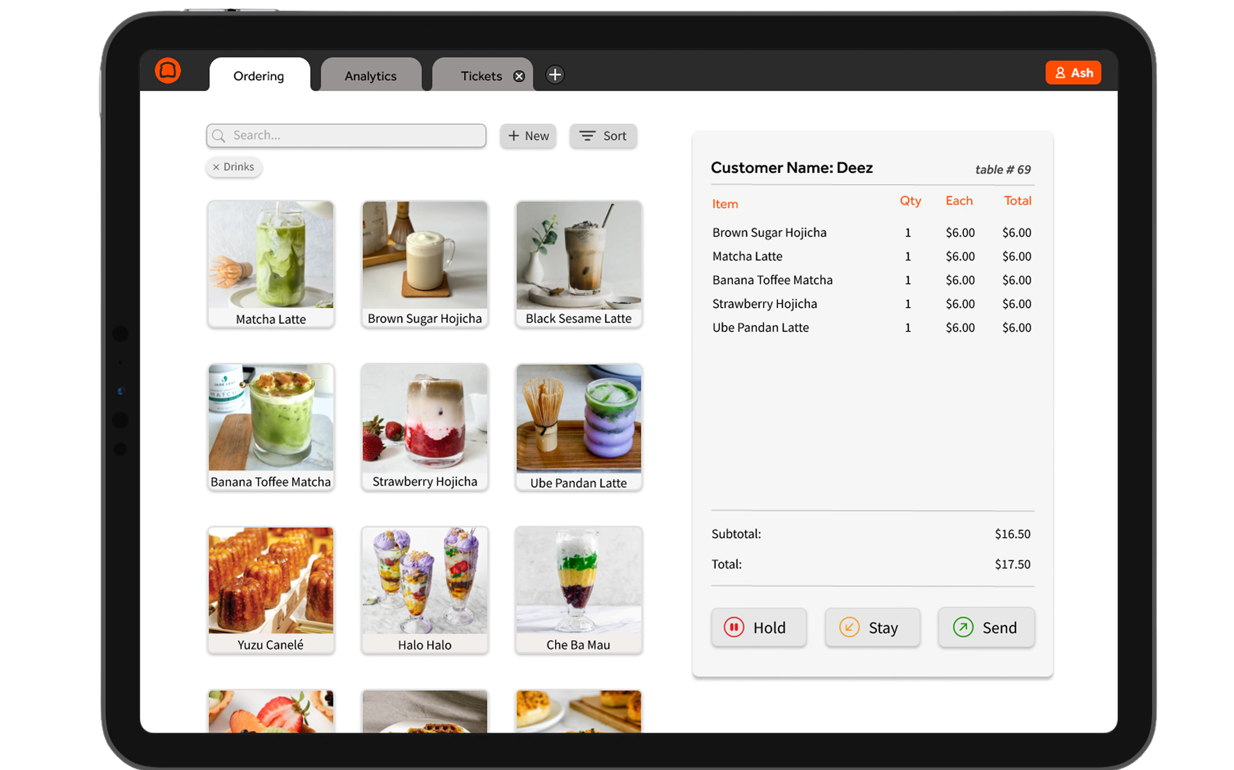
Task: Select Ube Pandan Latte order line
Action: pos(872,327)
